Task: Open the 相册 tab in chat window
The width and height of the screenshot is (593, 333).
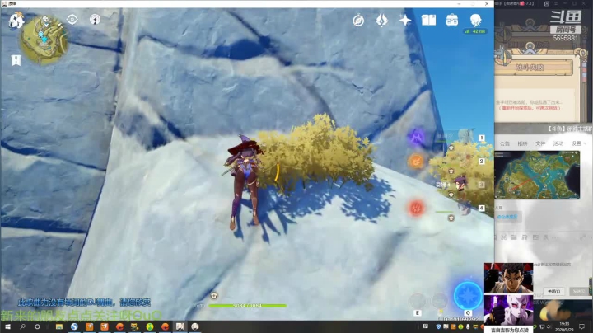Action: (522, 143)
